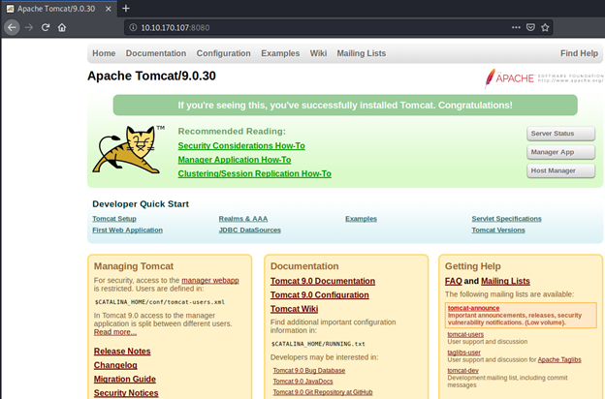Open JDBC DataSources link
Screen dimensions: 605x399
click(x=249, y=230)
